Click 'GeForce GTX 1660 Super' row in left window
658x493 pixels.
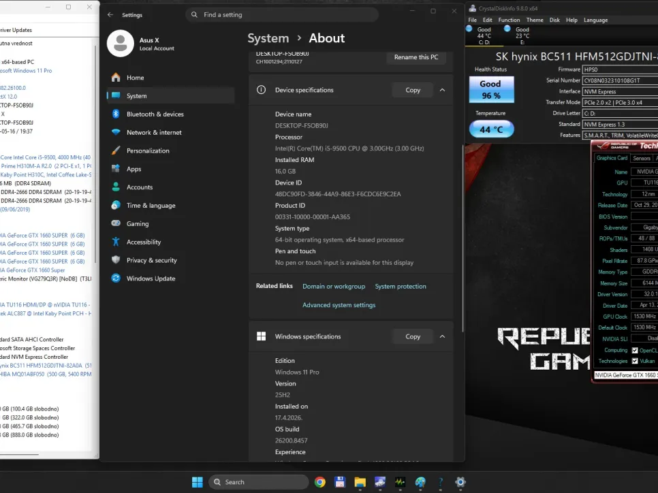click(x=33, y=270)
